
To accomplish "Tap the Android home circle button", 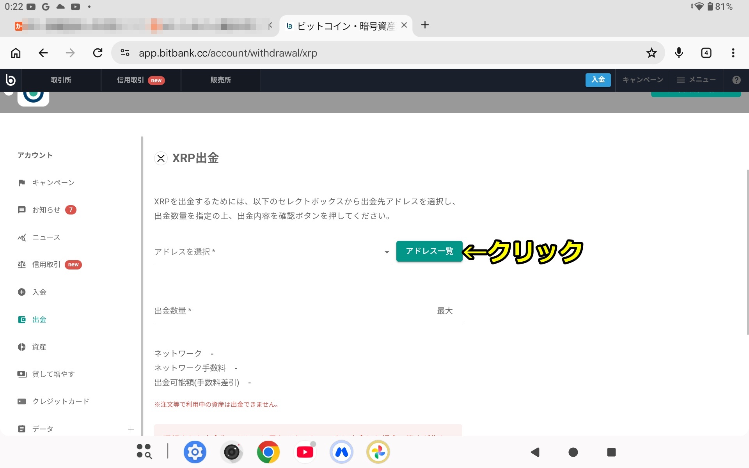I will click(573, 452).
